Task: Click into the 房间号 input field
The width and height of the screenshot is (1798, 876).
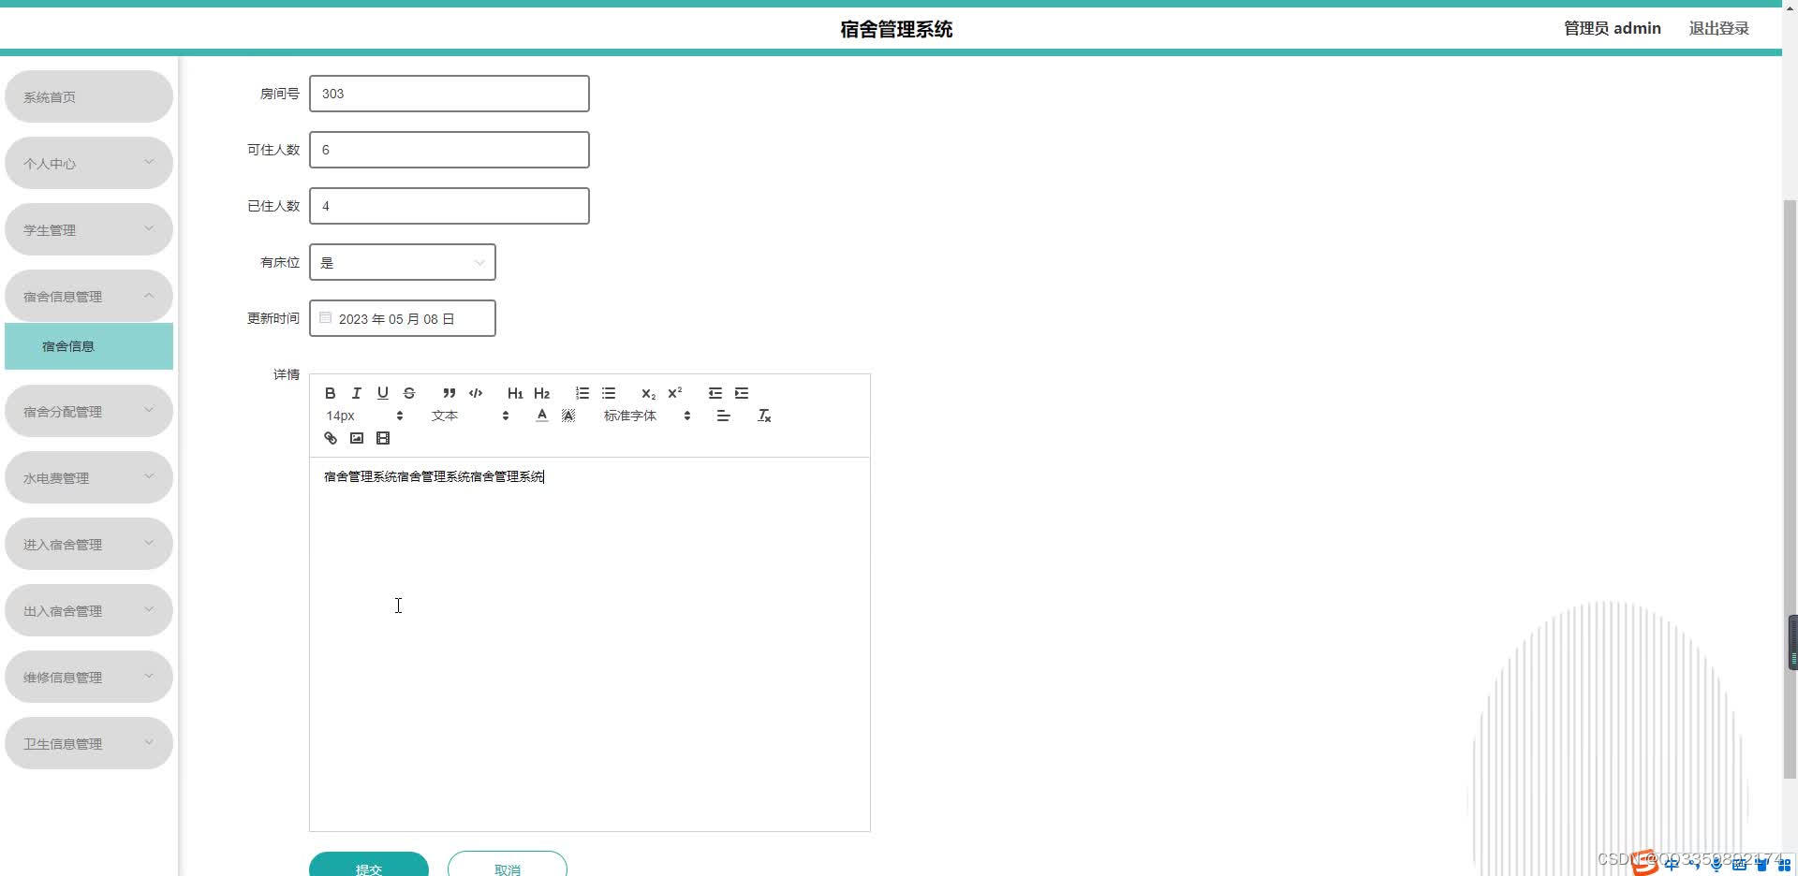Action: tap(449, 94)
